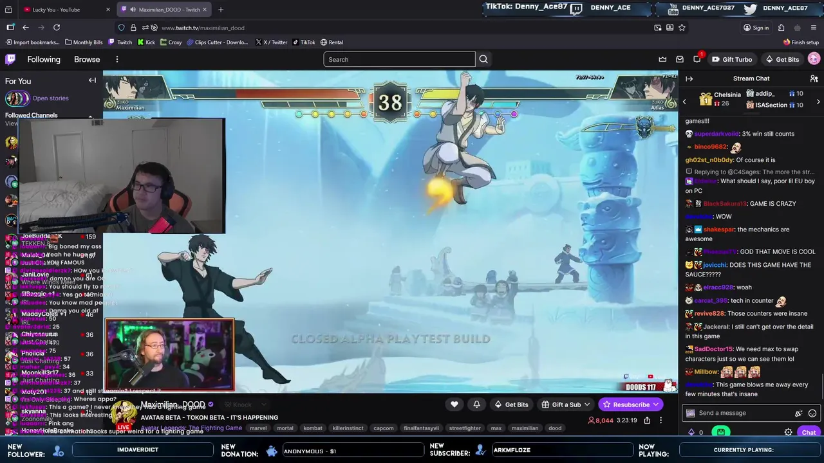Expand the Resubscribe dropdown
Image resolution: width=824 pixels, height=463 pixels.
click(655, 404)
